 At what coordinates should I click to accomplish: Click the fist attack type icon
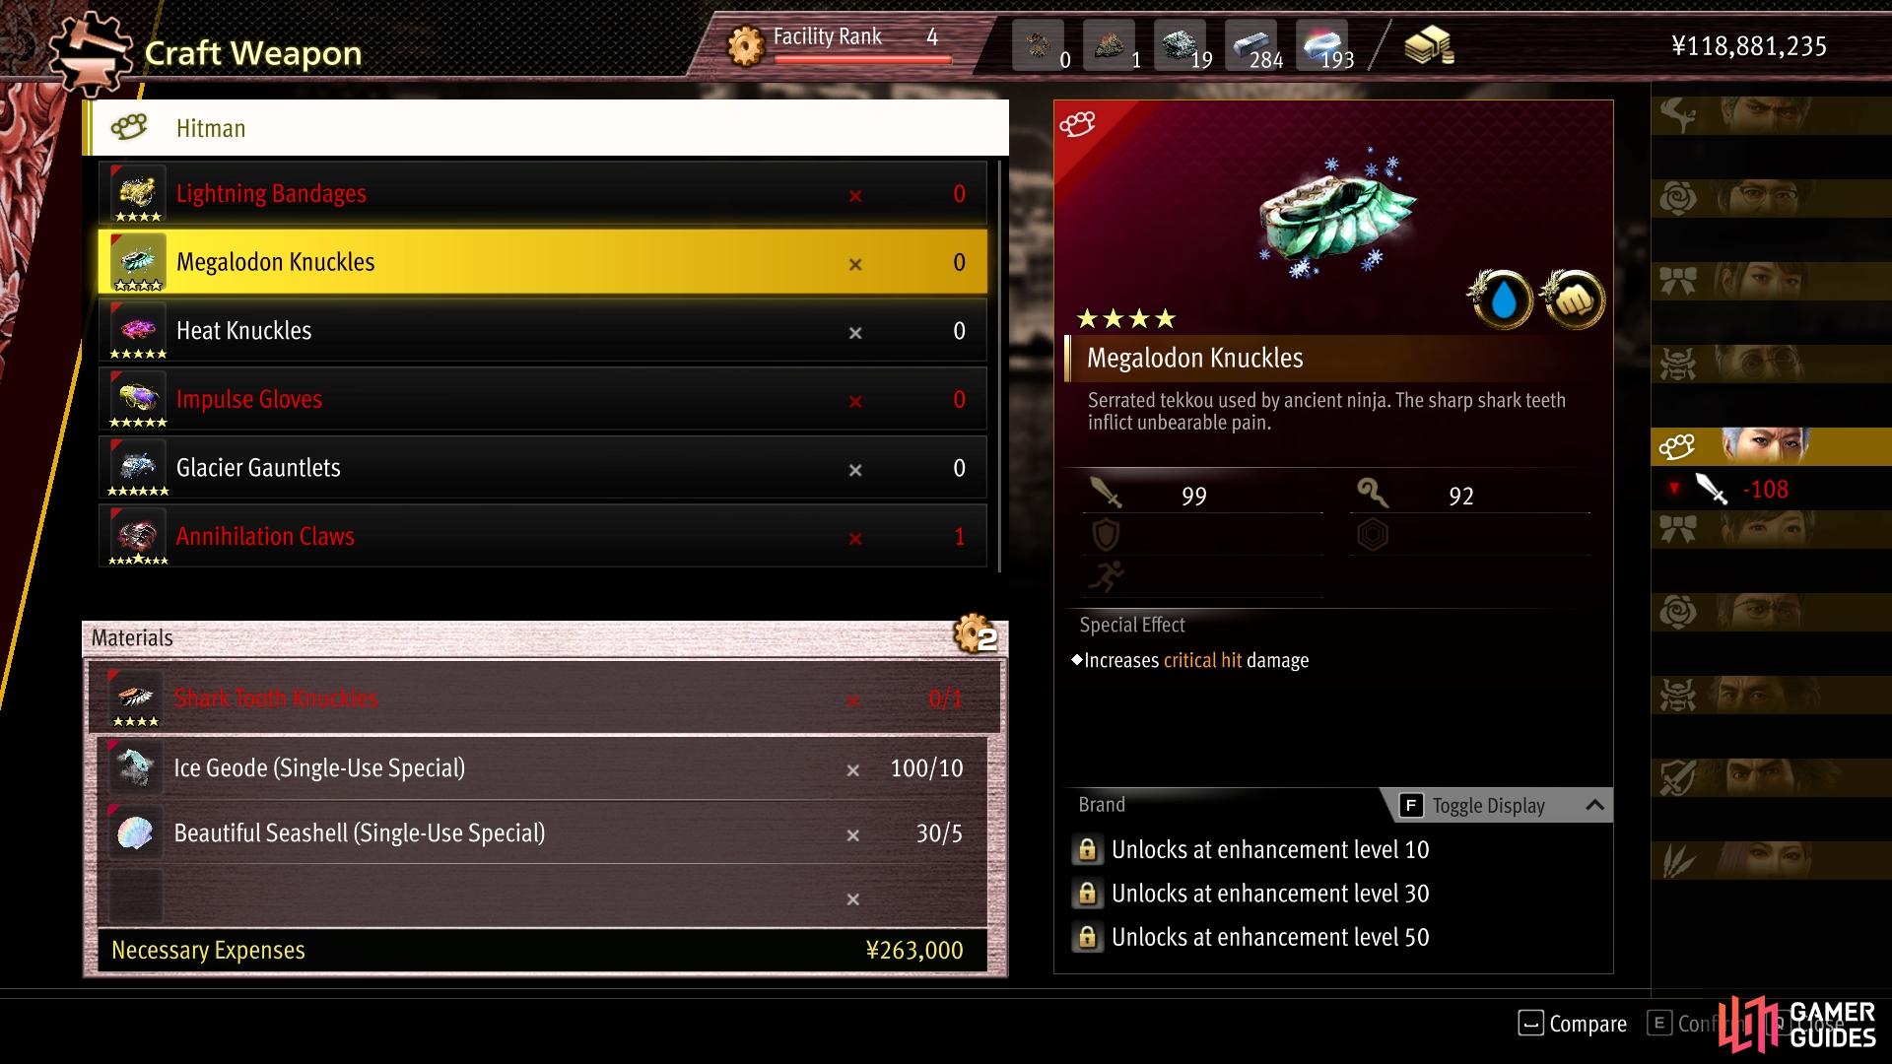click(1574, 299)
